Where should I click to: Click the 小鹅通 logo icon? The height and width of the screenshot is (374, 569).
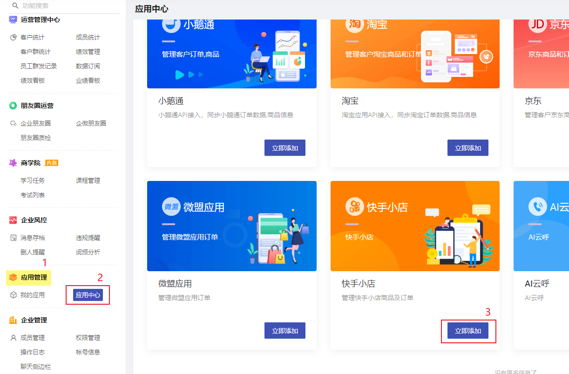pos(171,24)
